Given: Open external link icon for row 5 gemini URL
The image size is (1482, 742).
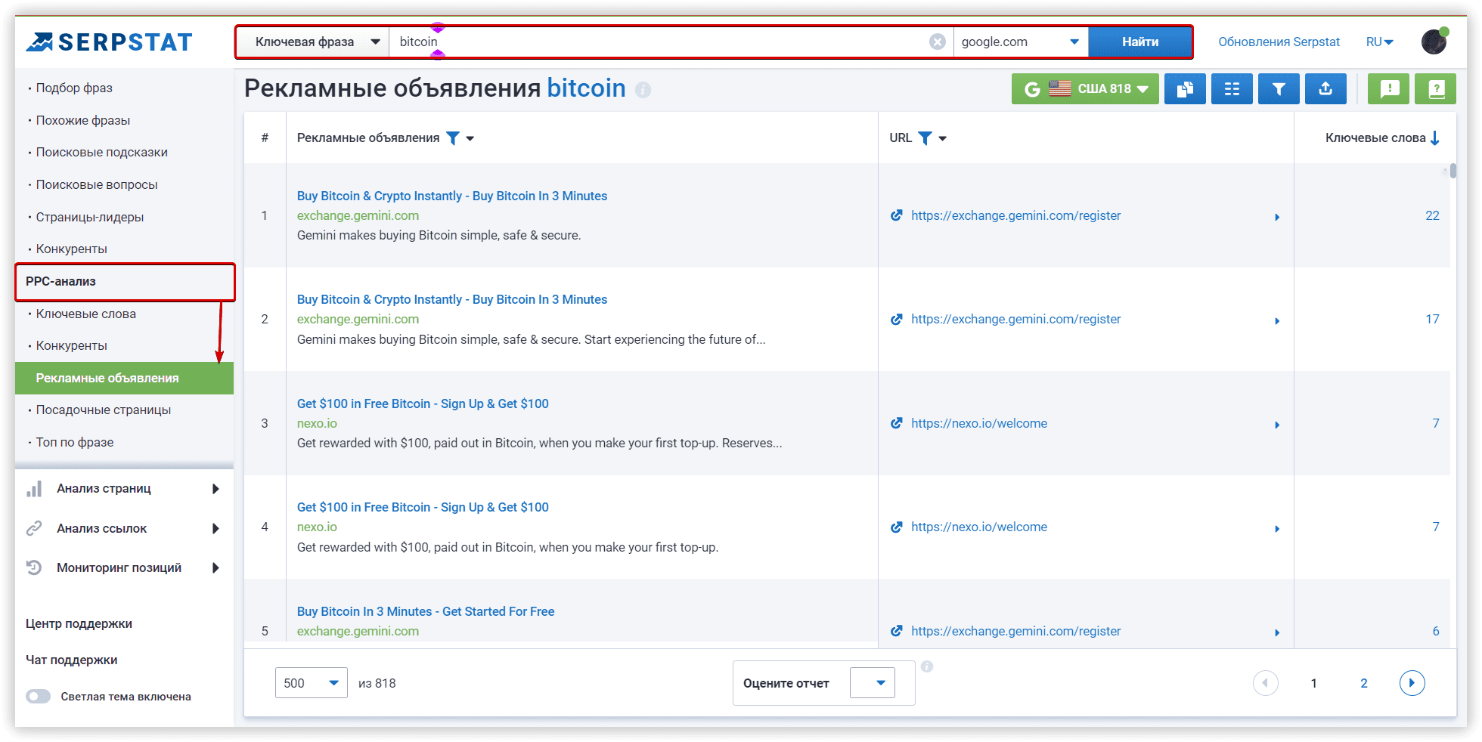Looking at the screenshot, I should [x=897, y=631].
